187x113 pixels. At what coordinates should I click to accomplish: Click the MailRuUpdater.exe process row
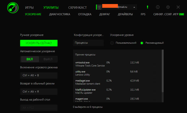point(118,91)
